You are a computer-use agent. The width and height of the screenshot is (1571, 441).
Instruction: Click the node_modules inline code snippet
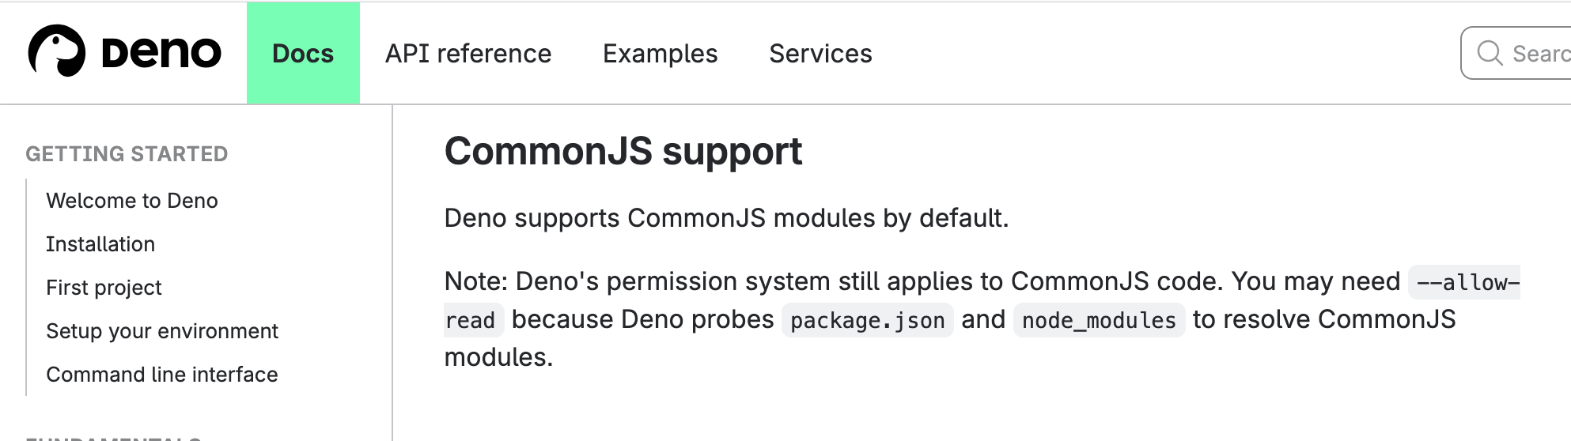(x=1099, y=320)
